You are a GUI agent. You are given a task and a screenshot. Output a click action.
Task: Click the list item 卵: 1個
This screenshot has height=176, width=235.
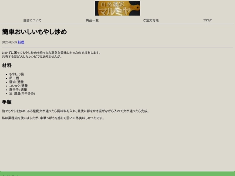click(14, 78)
